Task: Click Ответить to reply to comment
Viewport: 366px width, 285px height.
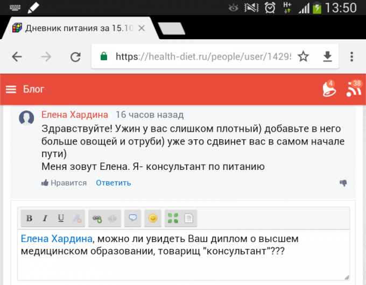Action: (x=113, y=183)
